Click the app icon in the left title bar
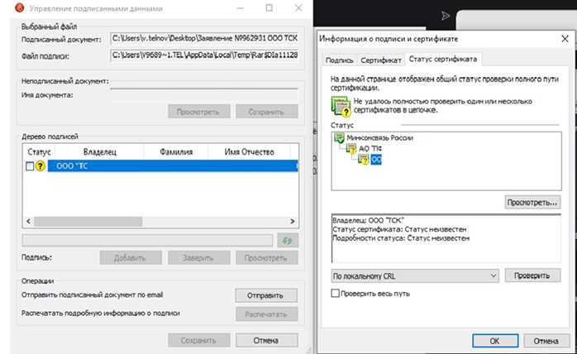 click(11, 7)
